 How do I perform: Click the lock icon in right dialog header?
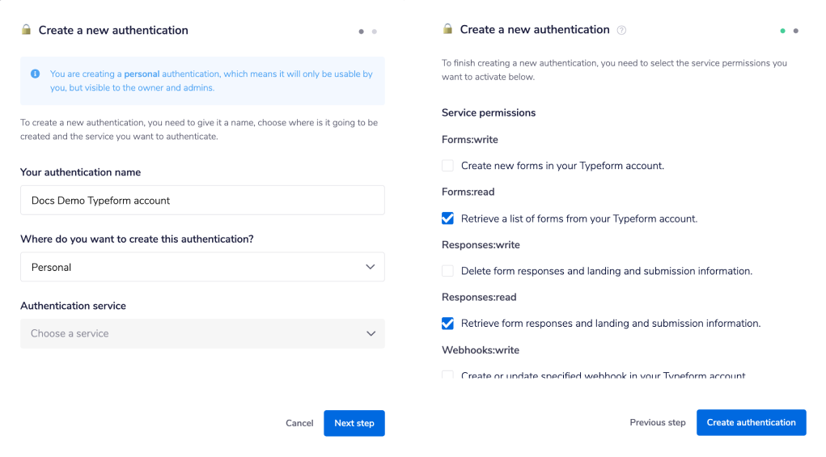447,29
